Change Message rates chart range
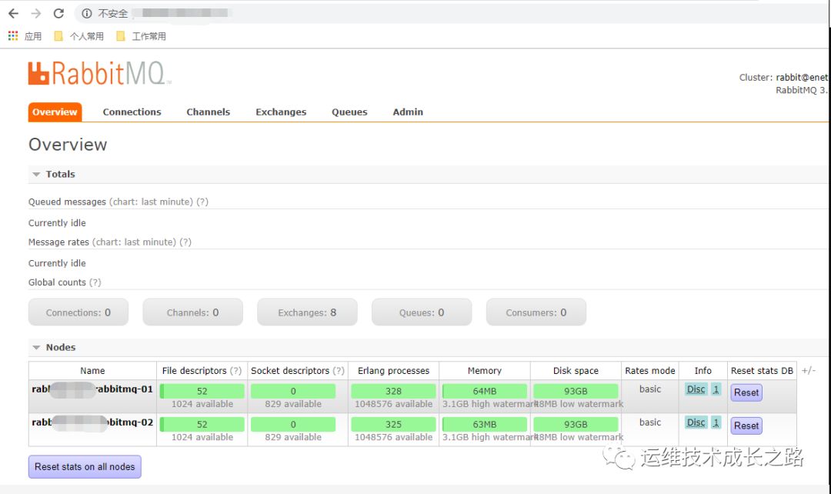 coord(134,242)
